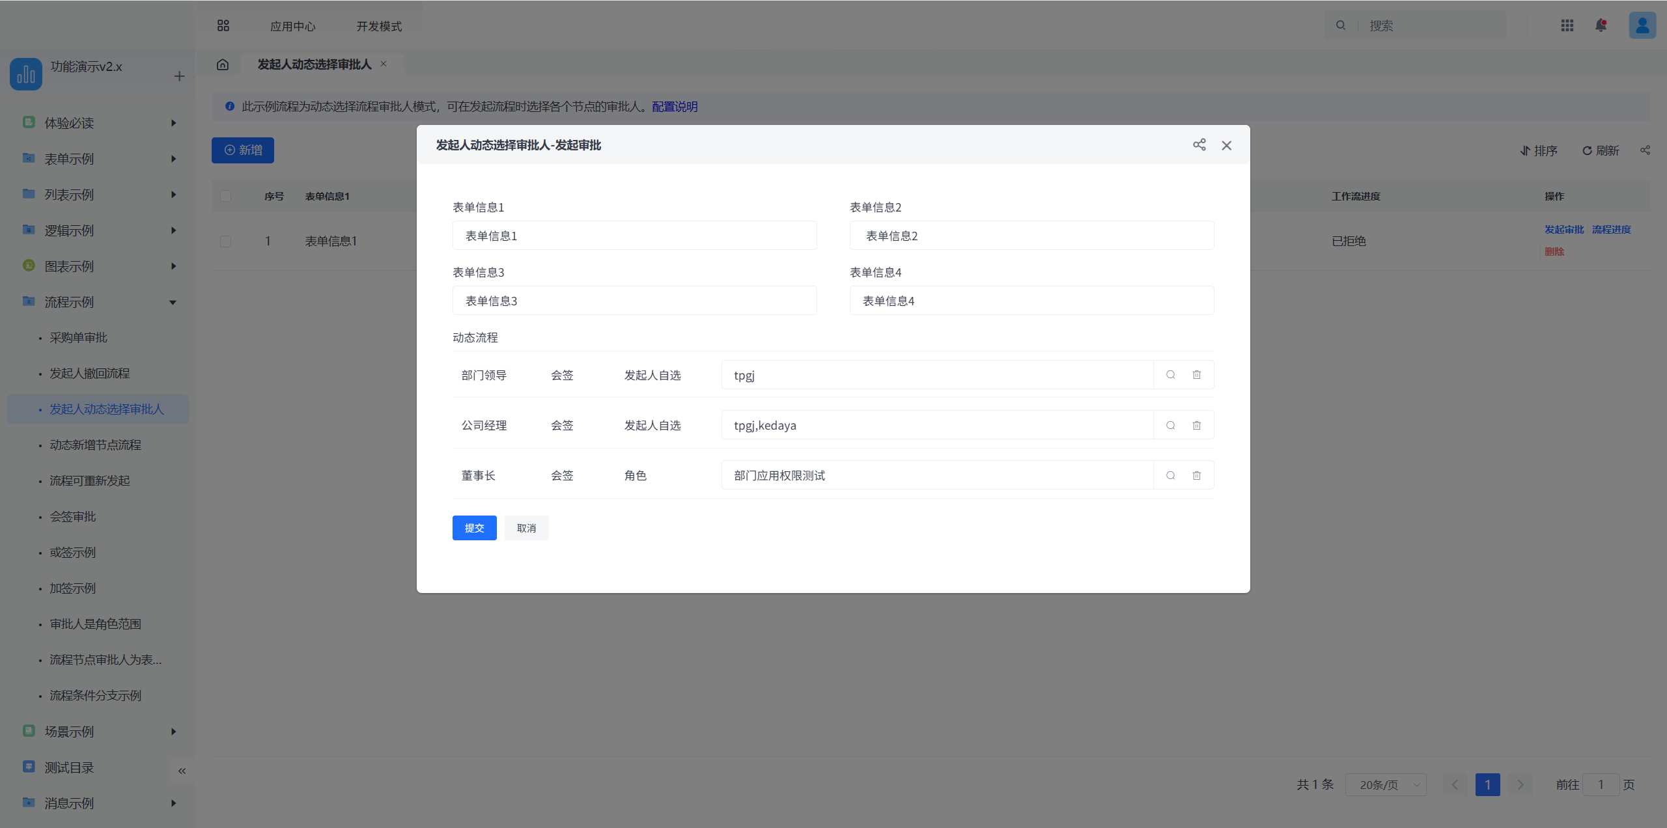Click the 提交 submit button

(474, 528)
